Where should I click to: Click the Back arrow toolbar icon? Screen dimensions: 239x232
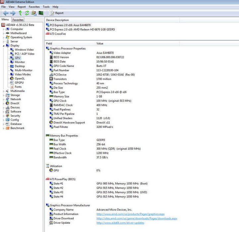[x=6, y=13]
